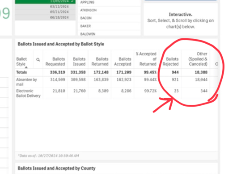Select the 06/18/2024 election date
233x174 pixels.
pos(45,17)
